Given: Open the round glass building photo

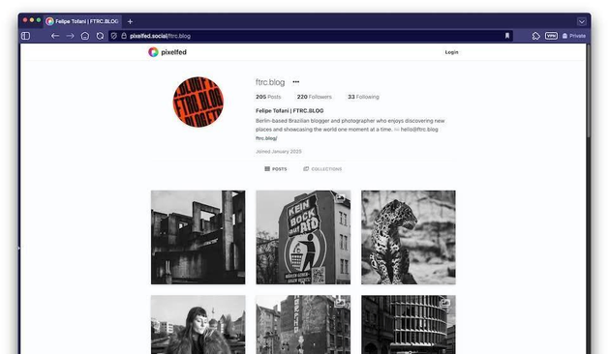Looking at the screenshot, I should [408, 324].
